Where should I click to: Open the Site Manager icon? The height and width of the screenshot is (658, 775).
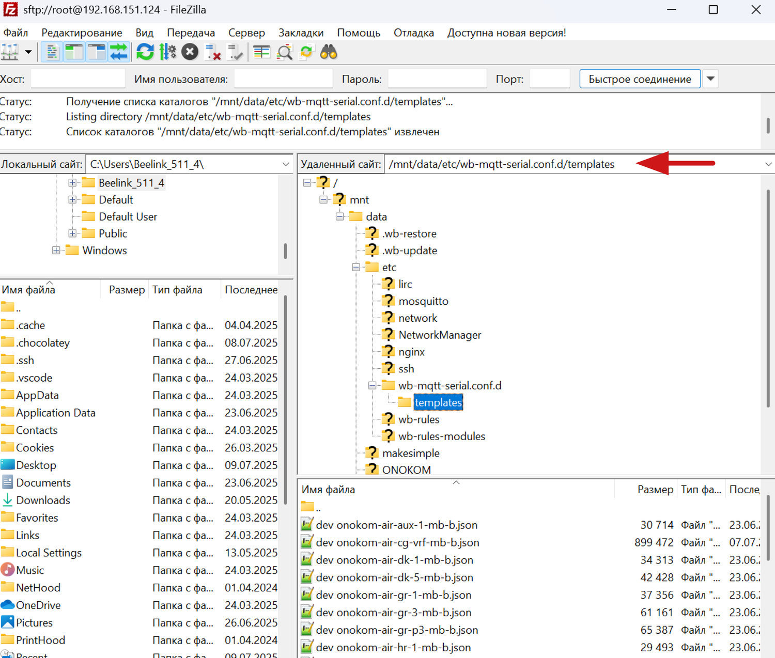pyautogui.click(x=10, y=52)
